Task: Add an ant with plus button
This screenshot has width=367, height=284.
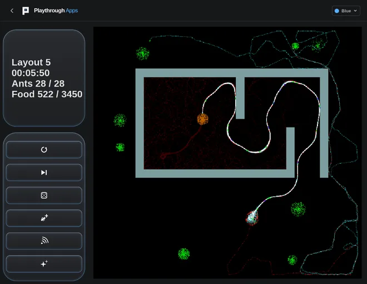Action: [x=44, y=218]
